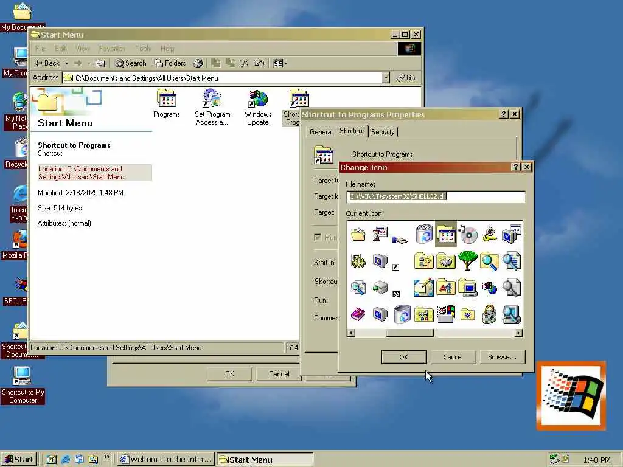623x467 pixels.
Task: Pick the full recycle bin icon in top row
Action: (424, 234)
